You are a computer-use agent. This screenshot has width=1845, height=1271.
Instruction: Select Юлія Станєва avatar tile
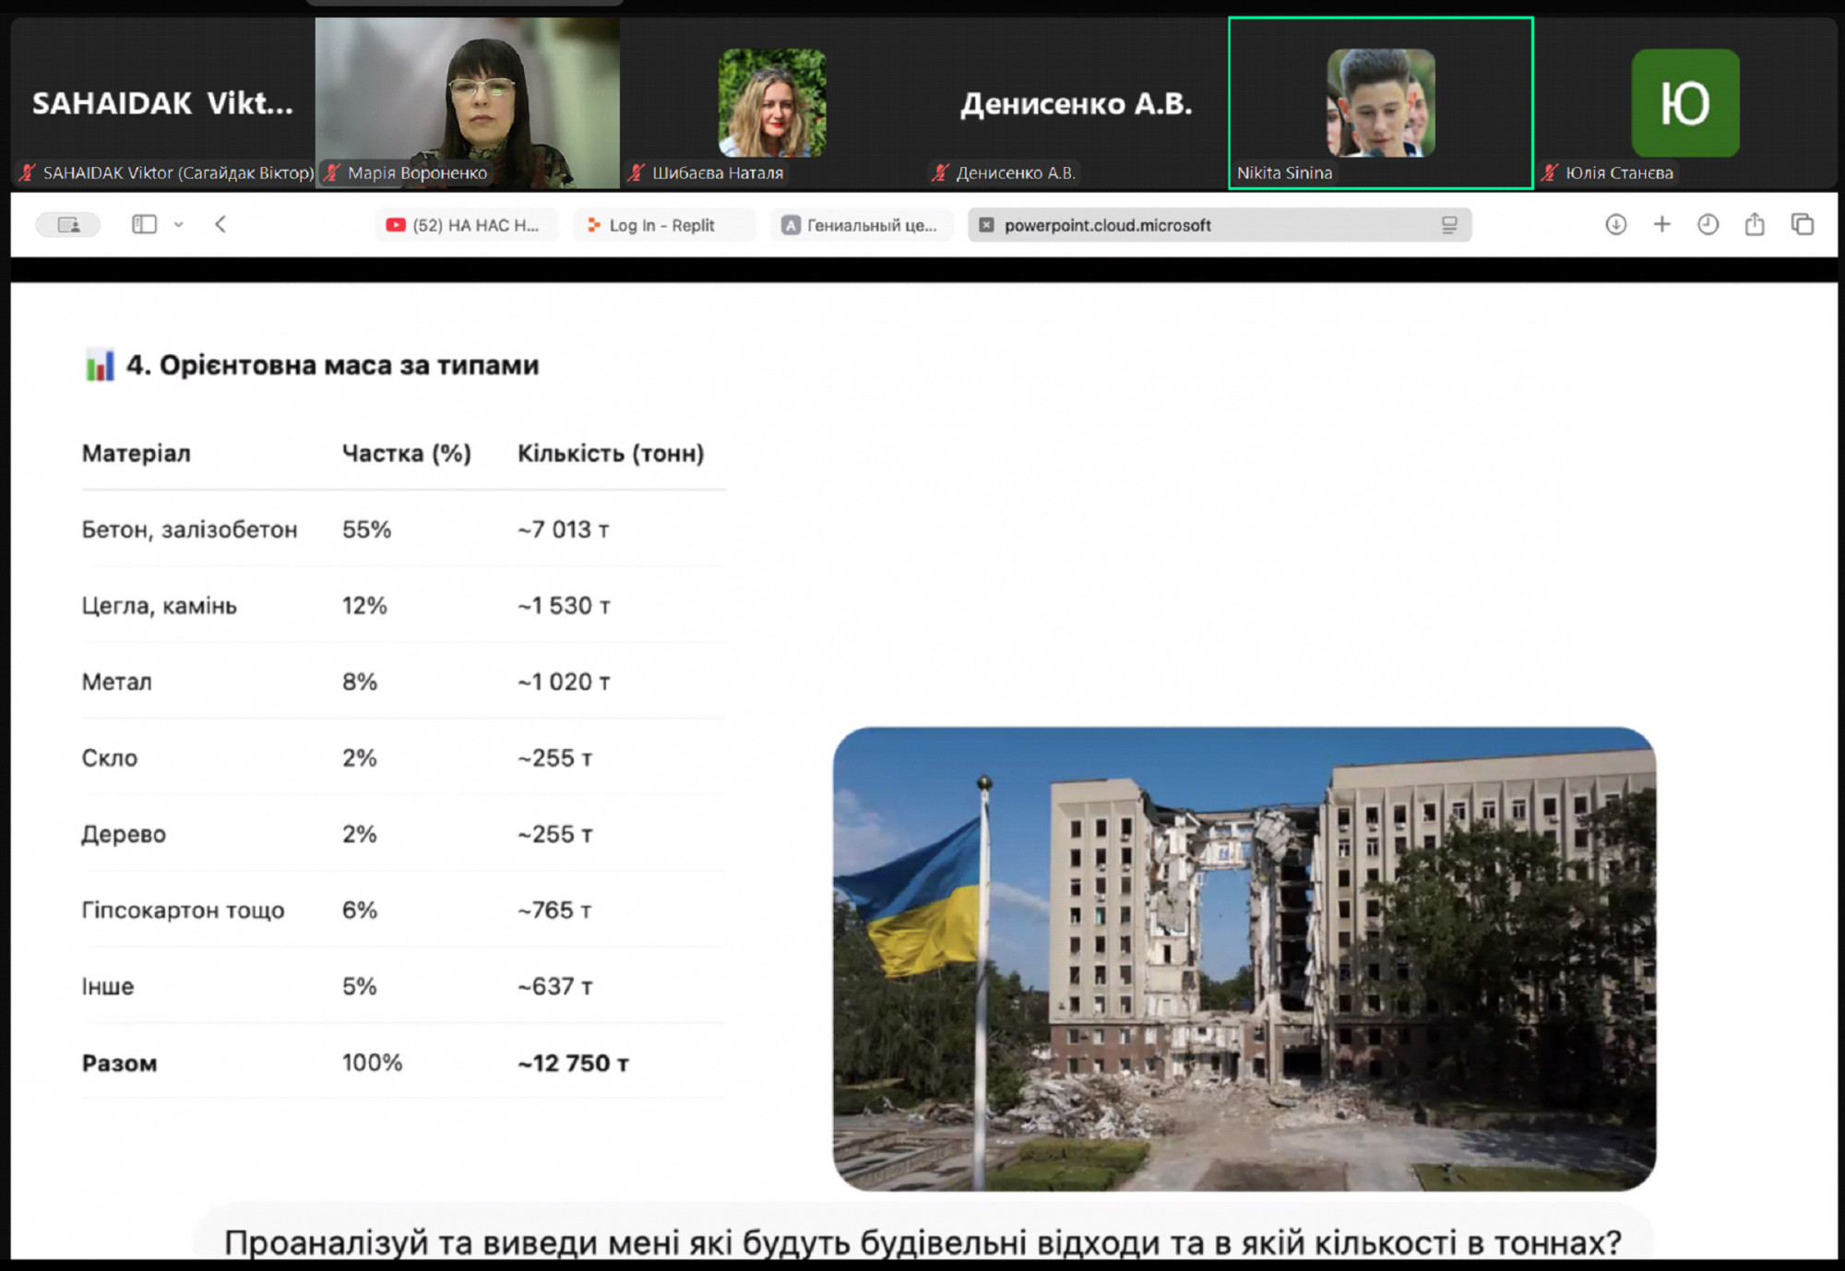coord(1685,102)
